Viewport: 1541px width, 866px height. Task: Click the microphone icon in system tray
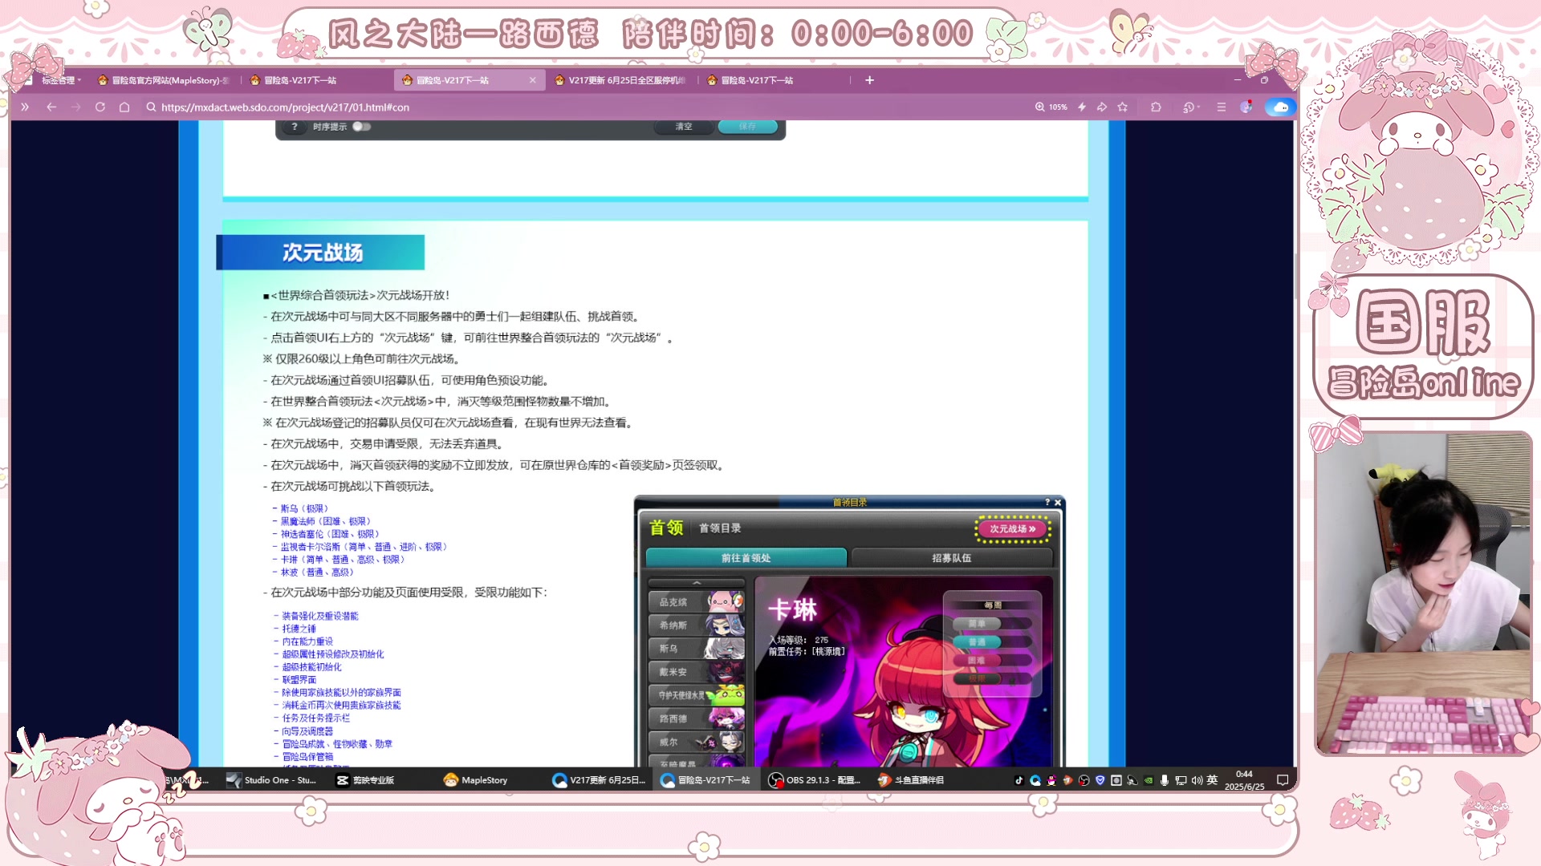point(1165,780)
